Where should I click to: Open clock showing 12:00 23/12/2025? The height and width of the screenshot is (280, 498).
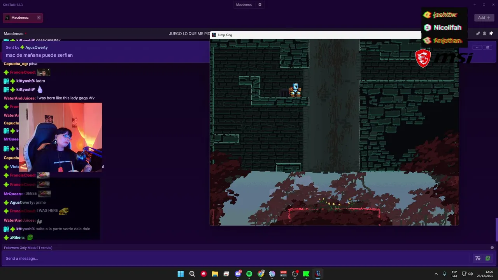coord(485,274)
